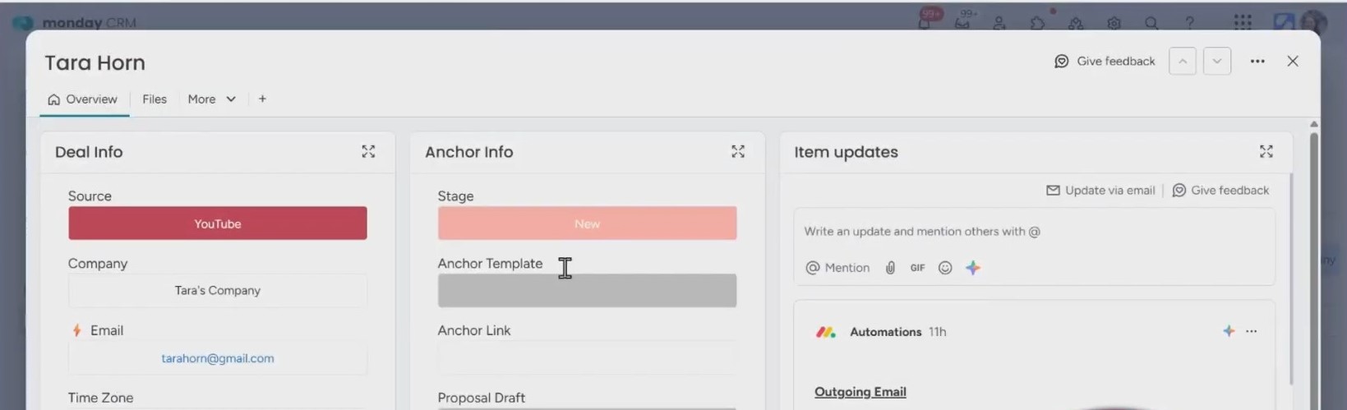
Task: Click the lightning icon beside Email
Action: (x=76, y=330)
